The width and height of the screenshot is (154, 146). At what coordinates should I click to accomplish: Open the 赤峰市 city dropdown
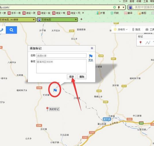[120, 29]
